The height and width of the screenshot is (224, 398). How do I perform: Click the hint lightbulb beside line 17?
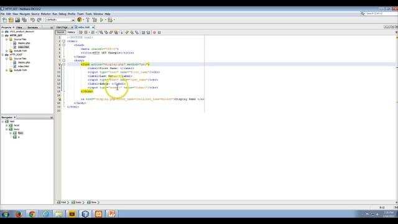(59, 99)
